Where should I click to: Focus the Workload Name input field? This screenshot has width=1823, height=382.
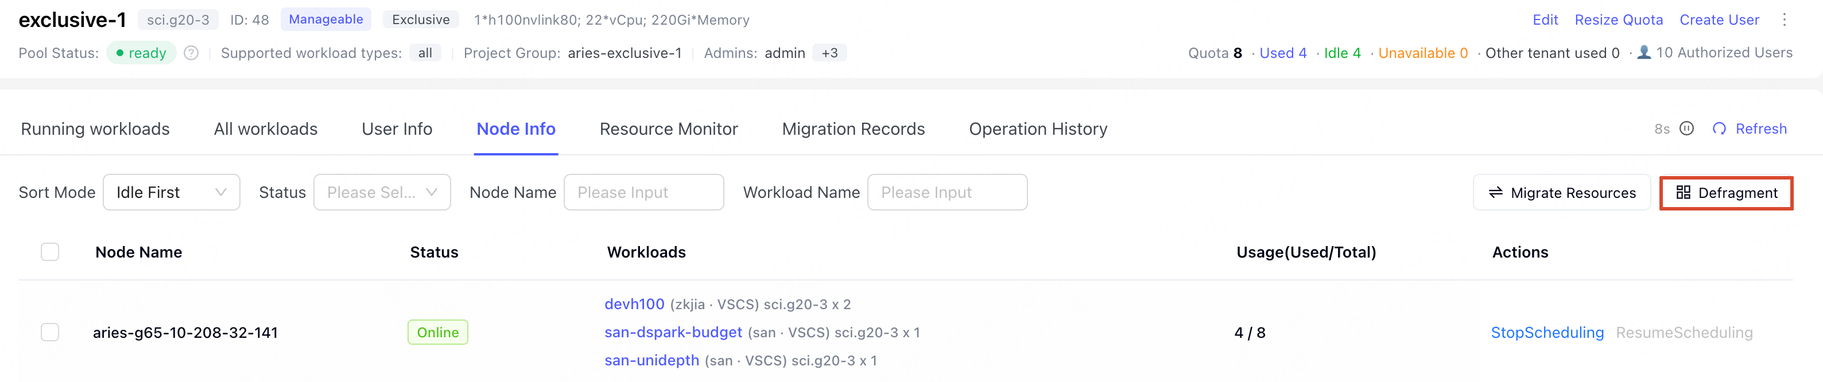[947, 192]
